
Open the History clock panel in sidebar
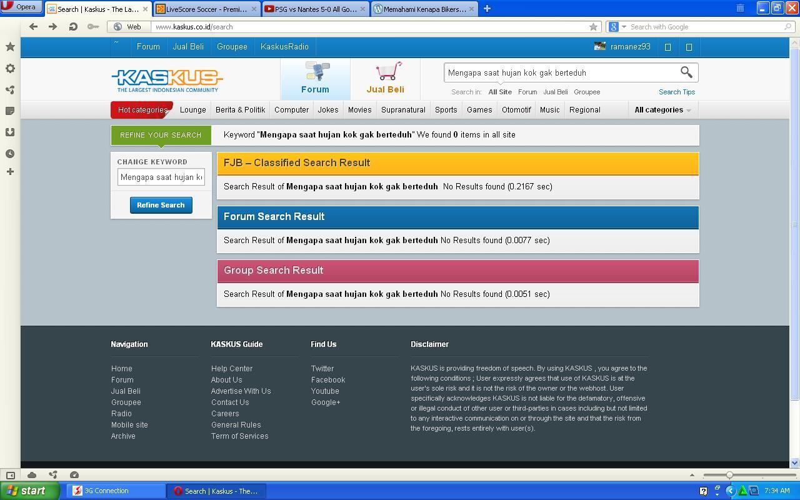pyautogui.click(x=10, y=154)
